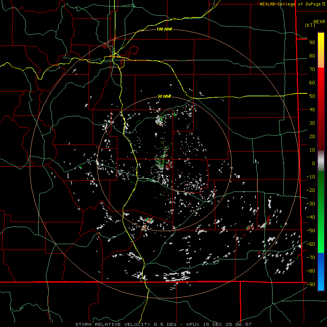Pick the gray zero-velocity segment of color bar
The width and height of the screenshot is (327, 327).
coord(321,161)
